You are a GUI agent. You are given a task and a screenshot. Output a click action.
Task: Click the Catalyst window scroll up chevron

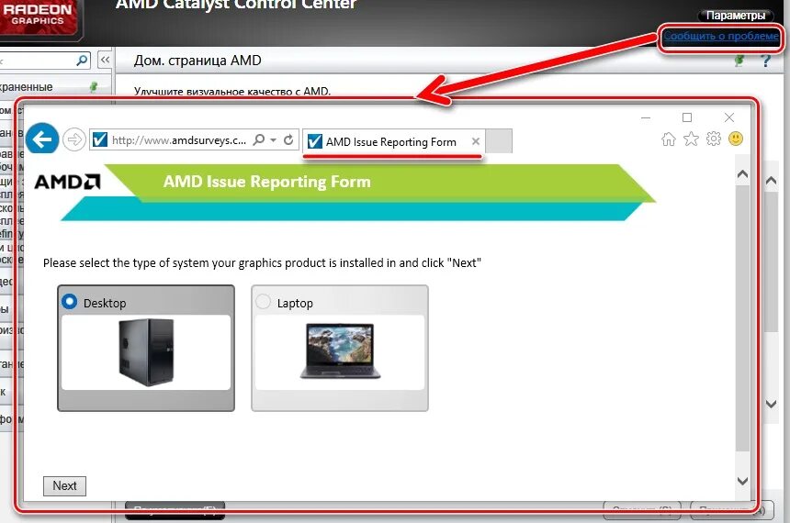[771, 180]
